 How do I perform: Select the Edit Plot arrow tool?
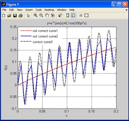pyautogui.click(x=28, y=15)
